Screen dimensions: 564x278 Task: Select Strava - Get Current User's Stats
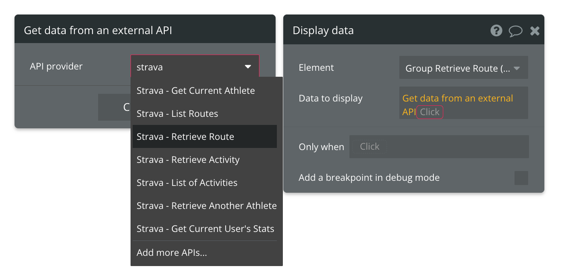coord(204,229)
